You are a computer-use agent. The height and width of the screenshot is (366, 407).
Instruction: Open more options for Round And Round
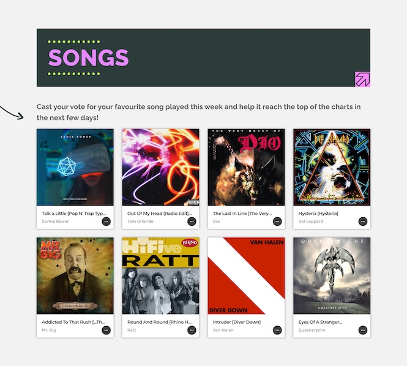(192, 330)
